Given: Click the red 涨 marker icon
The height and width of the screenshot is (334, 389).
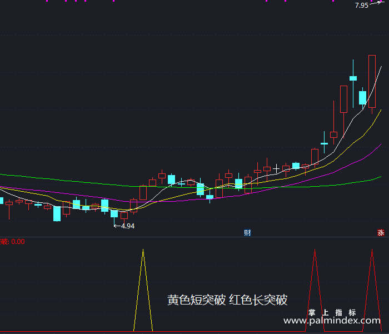Looking at the screenshot, I should [x=381, y=233].
